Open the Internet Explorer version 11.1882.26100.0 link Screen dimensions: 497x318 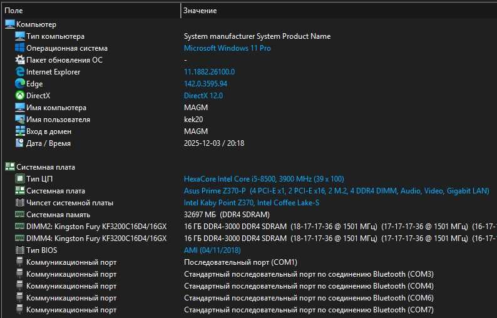tap(209, 72)
